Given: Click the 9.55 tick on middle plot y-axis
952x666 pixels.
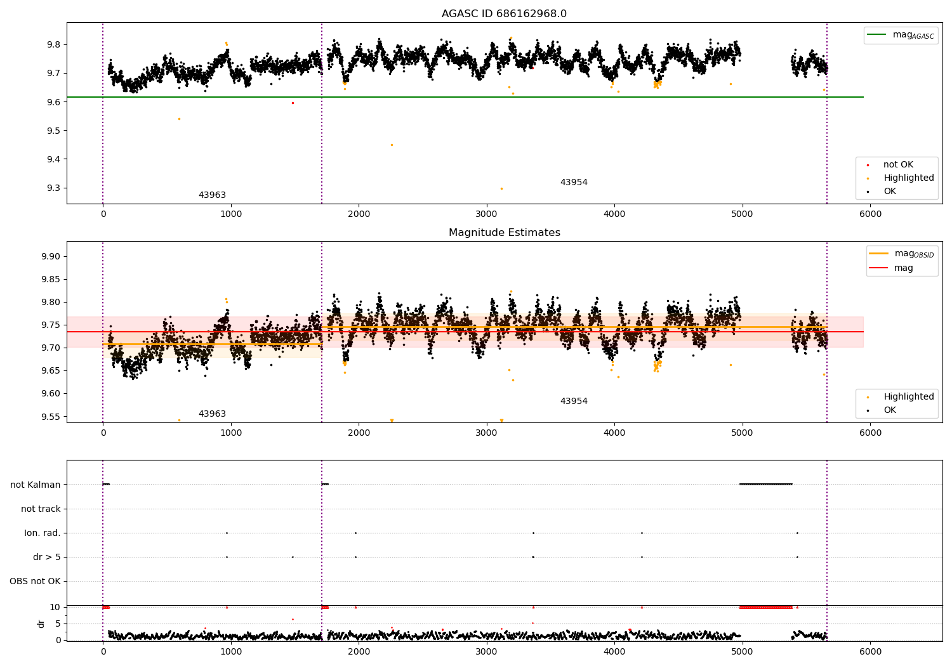Looking at the screenshot, I should 50,417.
